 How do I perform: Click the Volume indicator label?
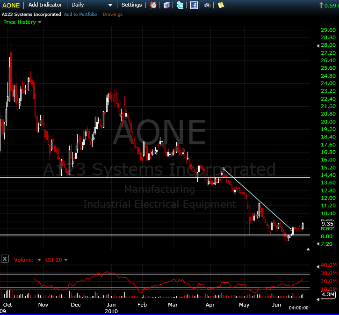23,260
